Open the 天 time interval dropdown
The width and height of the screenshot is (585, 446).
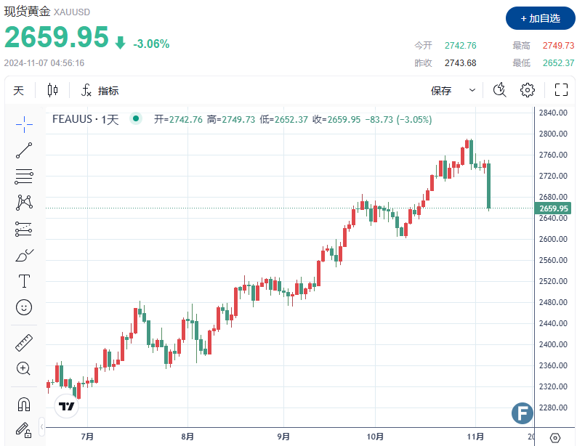coord(19,90)
